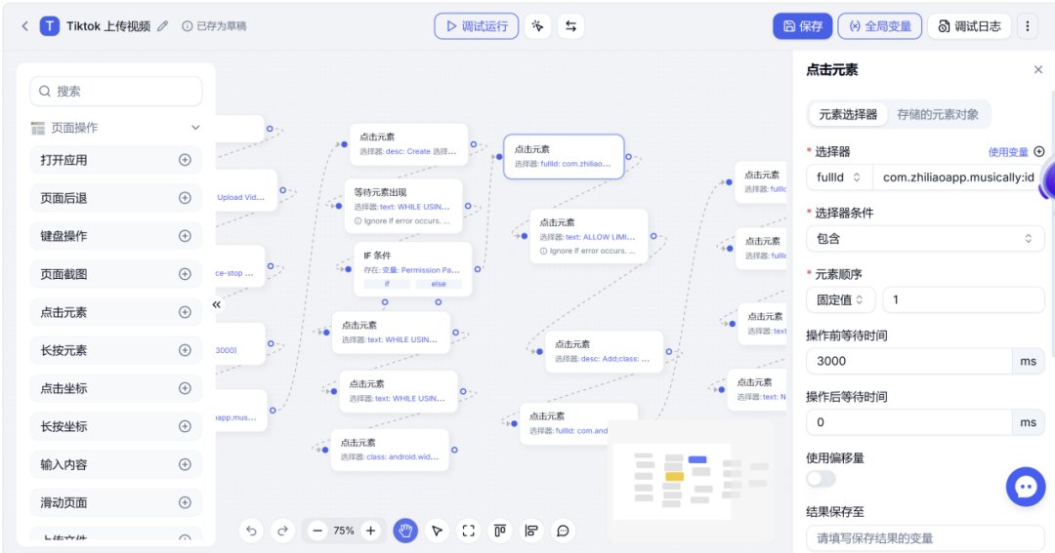The image size is (1055, 553).
Task: Click the 调试运行 button
Action: [x=477, y=26]
